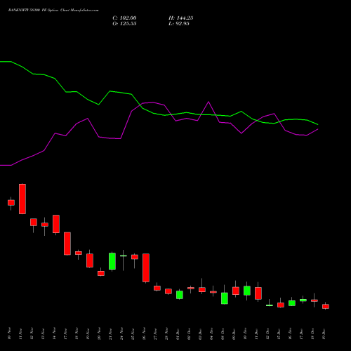Click the last red candle for 19 Dec
The image size is (351, 351).
coord(326,306)
